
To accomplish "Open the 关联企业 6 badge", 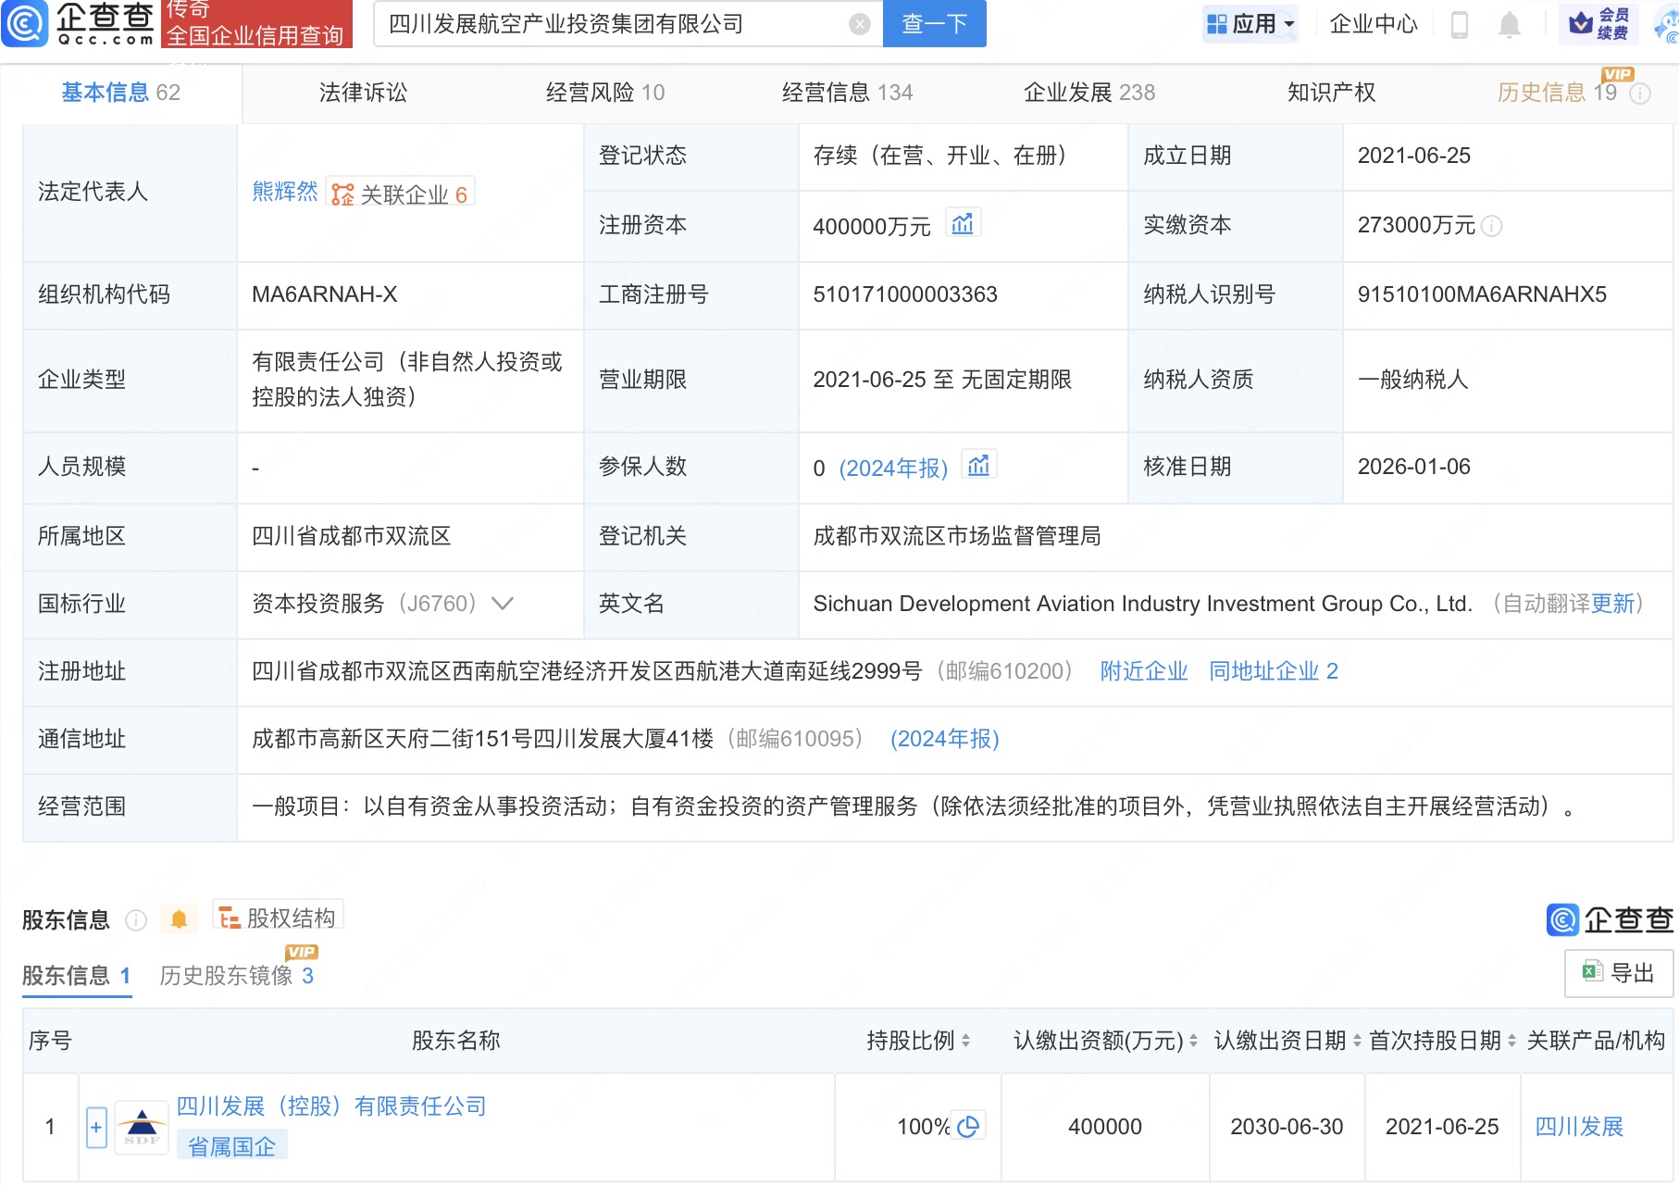I will coord(400,194).
